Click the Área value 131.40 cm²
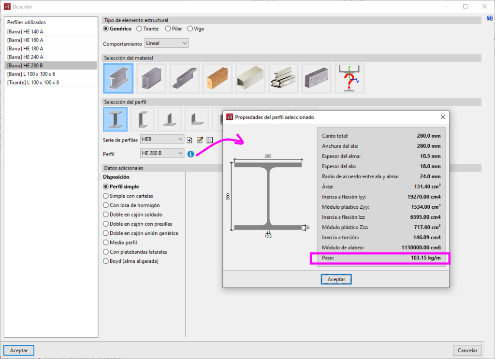Image resolution: width=495 pixels, height=359 pixels. (427, 187)
